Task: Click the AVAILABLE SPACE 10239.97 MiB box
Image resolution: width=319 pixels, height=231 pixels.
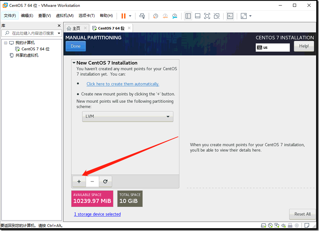Action: (92, 198)
